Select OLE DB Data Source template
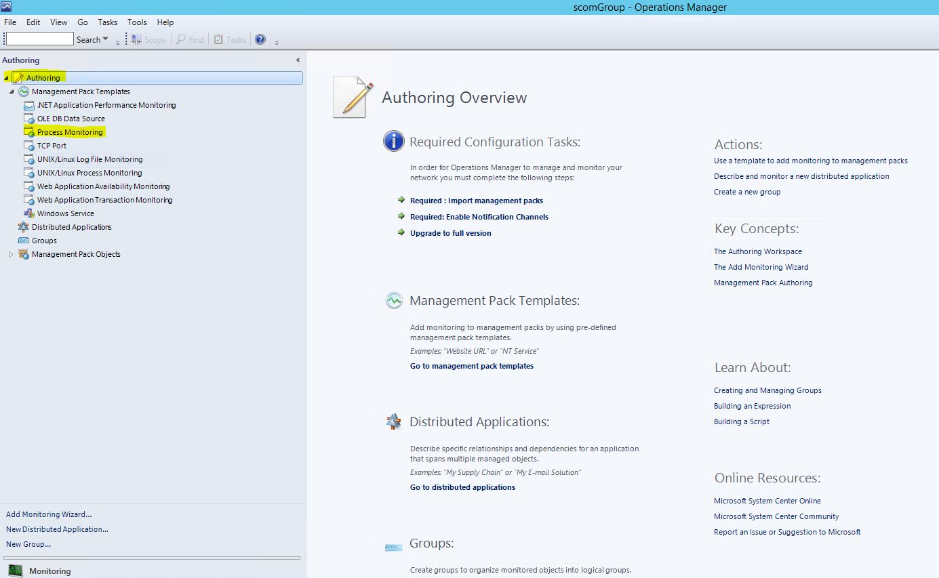 click(x=71, y=119)
